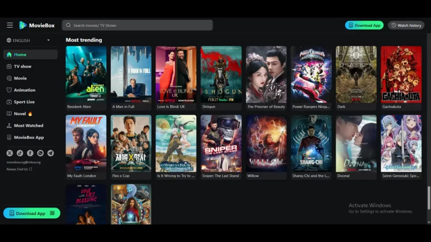Click the Willow title text

[x=253, y=176]
